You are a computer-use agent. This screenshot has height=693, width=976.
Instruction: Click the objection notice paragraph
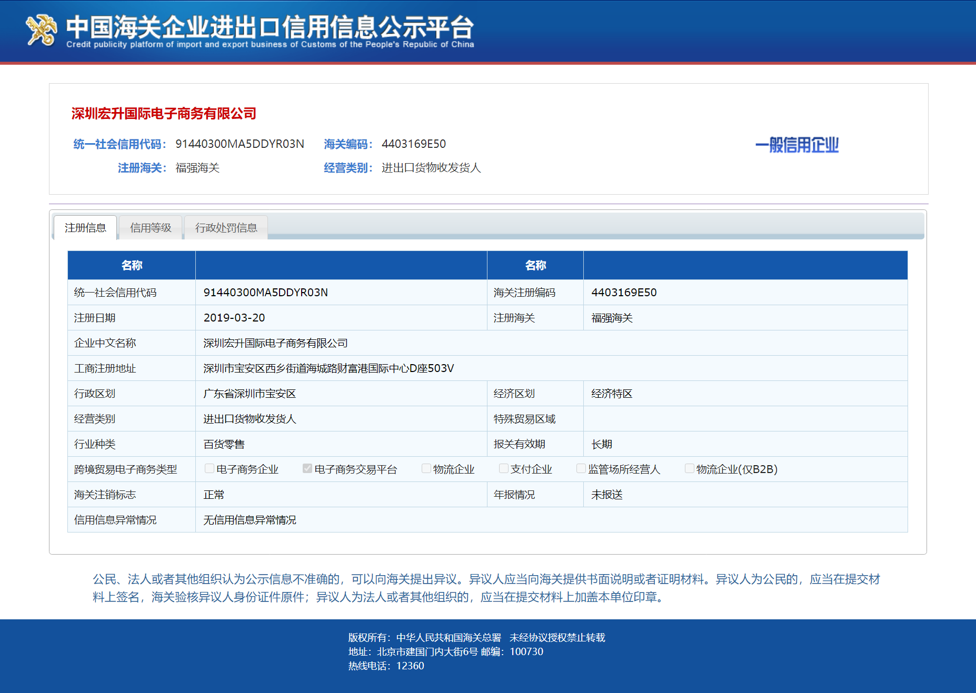(x=486, y=588)
